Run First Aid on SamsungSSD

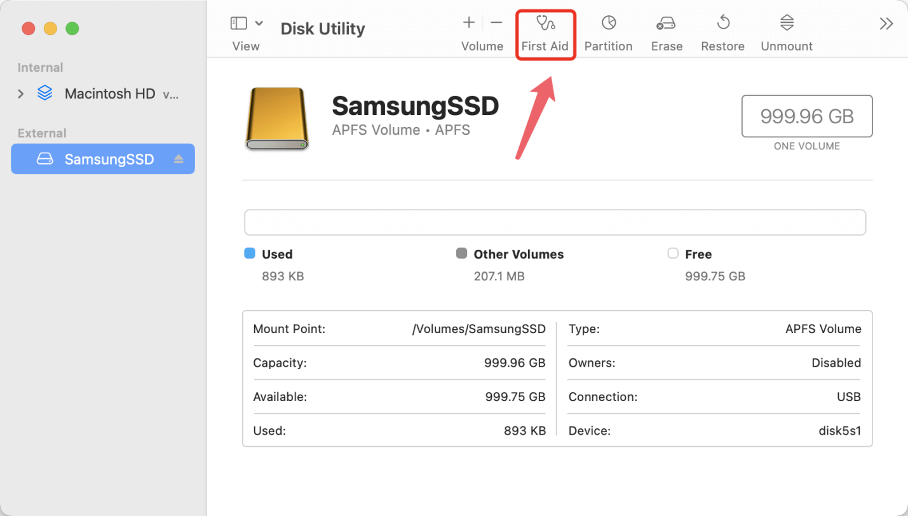tap(545, 32)
